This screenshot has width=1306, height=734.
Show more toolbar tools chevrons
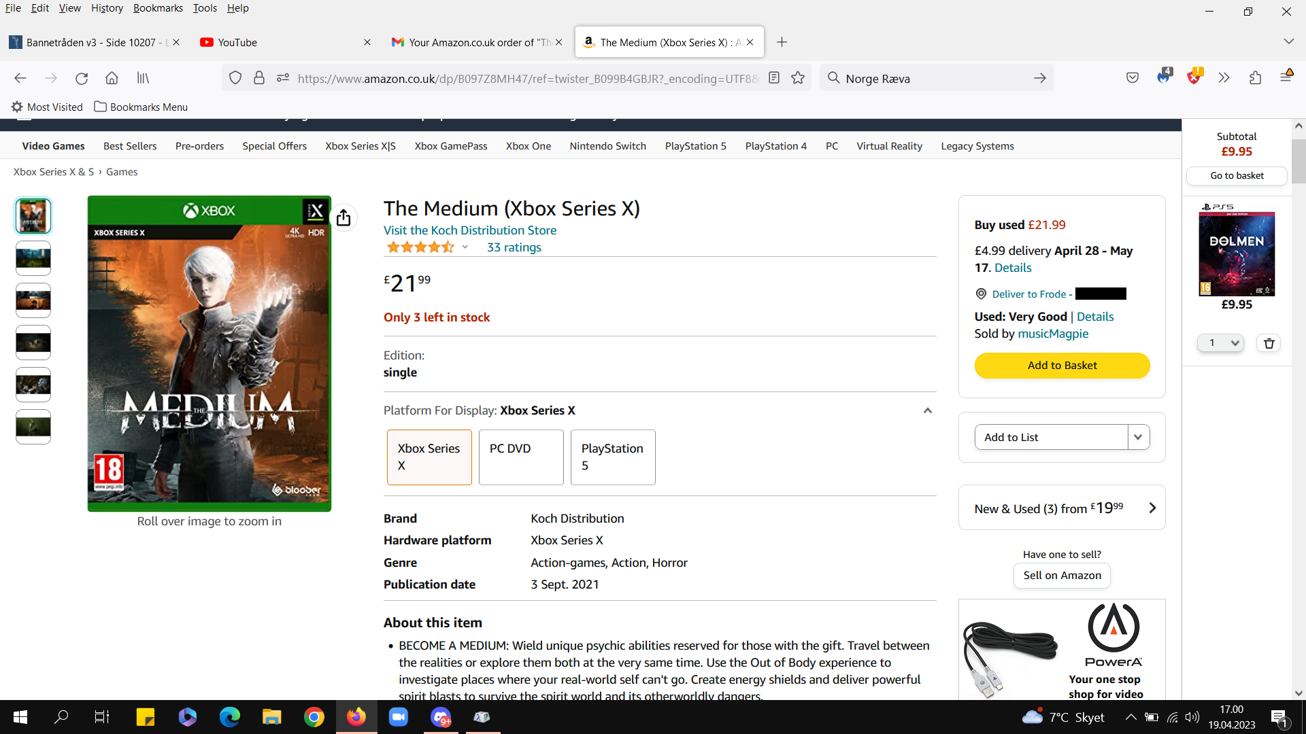click(x=1224, y=78)
